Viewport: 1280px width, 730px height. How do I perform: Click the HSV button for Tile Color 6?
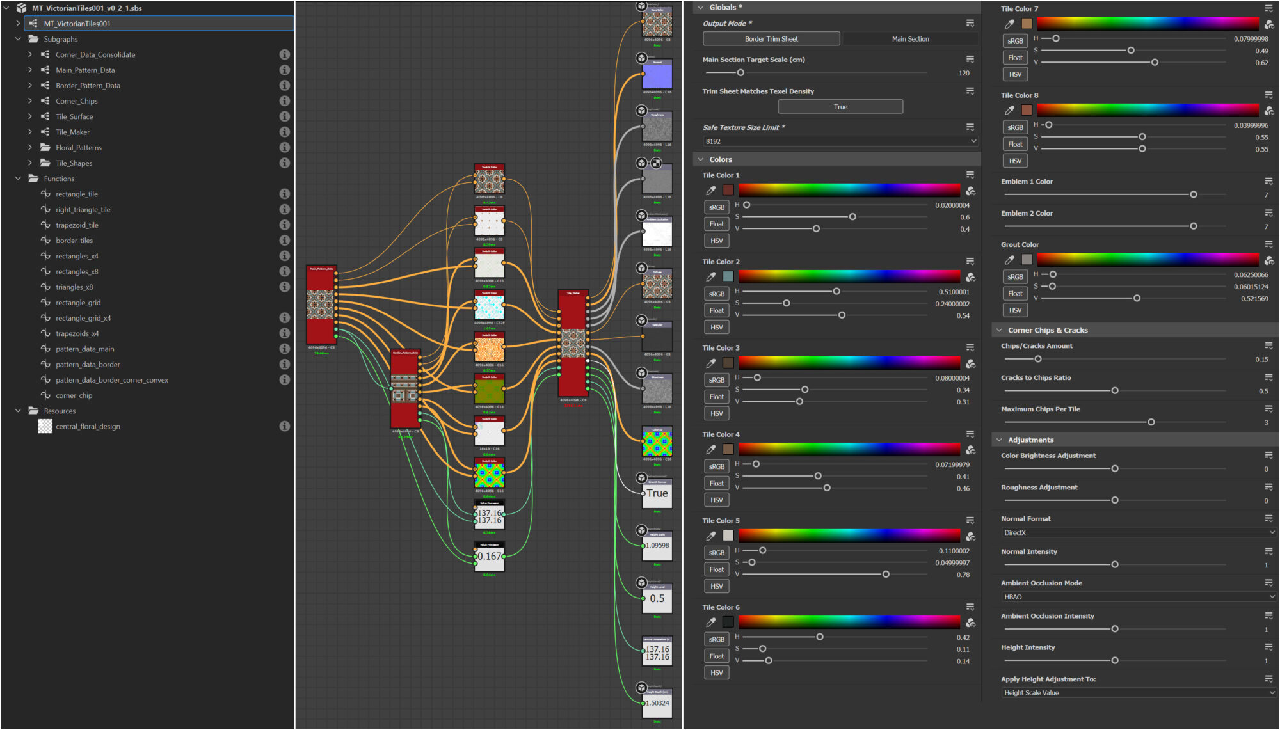(716, 672)
